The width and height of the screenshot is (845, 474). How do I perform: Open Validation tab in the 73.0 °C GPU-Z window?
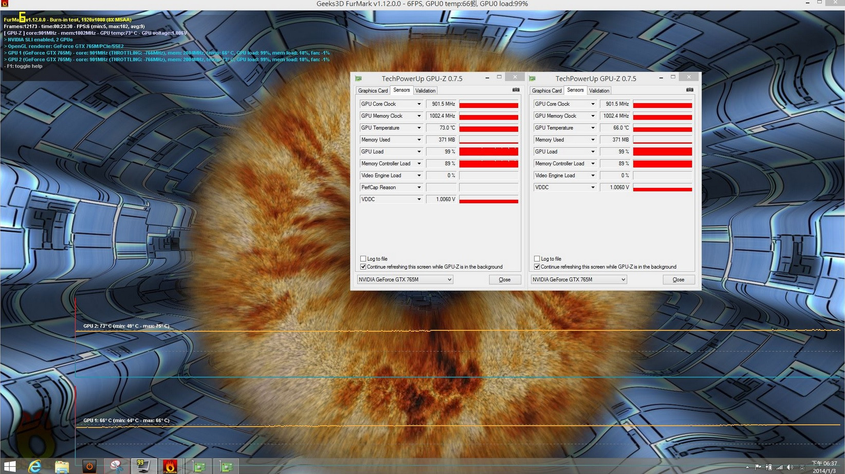click(426, 90)
